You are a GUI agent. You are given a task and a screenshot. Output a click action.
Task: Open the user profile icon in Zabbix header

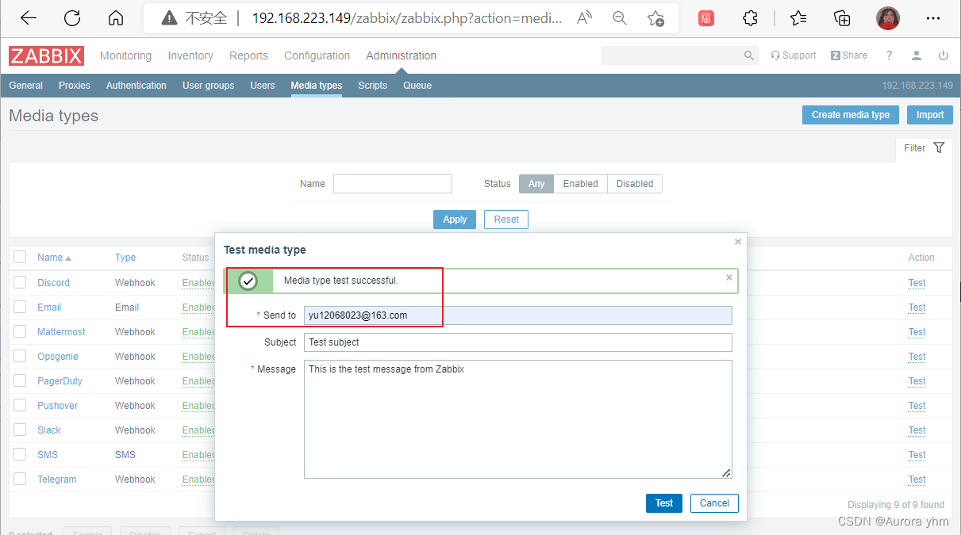[x=917, y=55]
